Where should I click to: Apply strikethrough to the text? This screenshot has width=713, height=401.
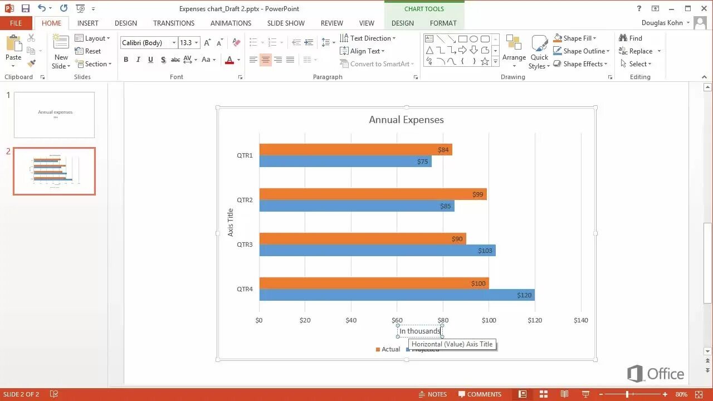pyautogui.click(x=175, y=60)
